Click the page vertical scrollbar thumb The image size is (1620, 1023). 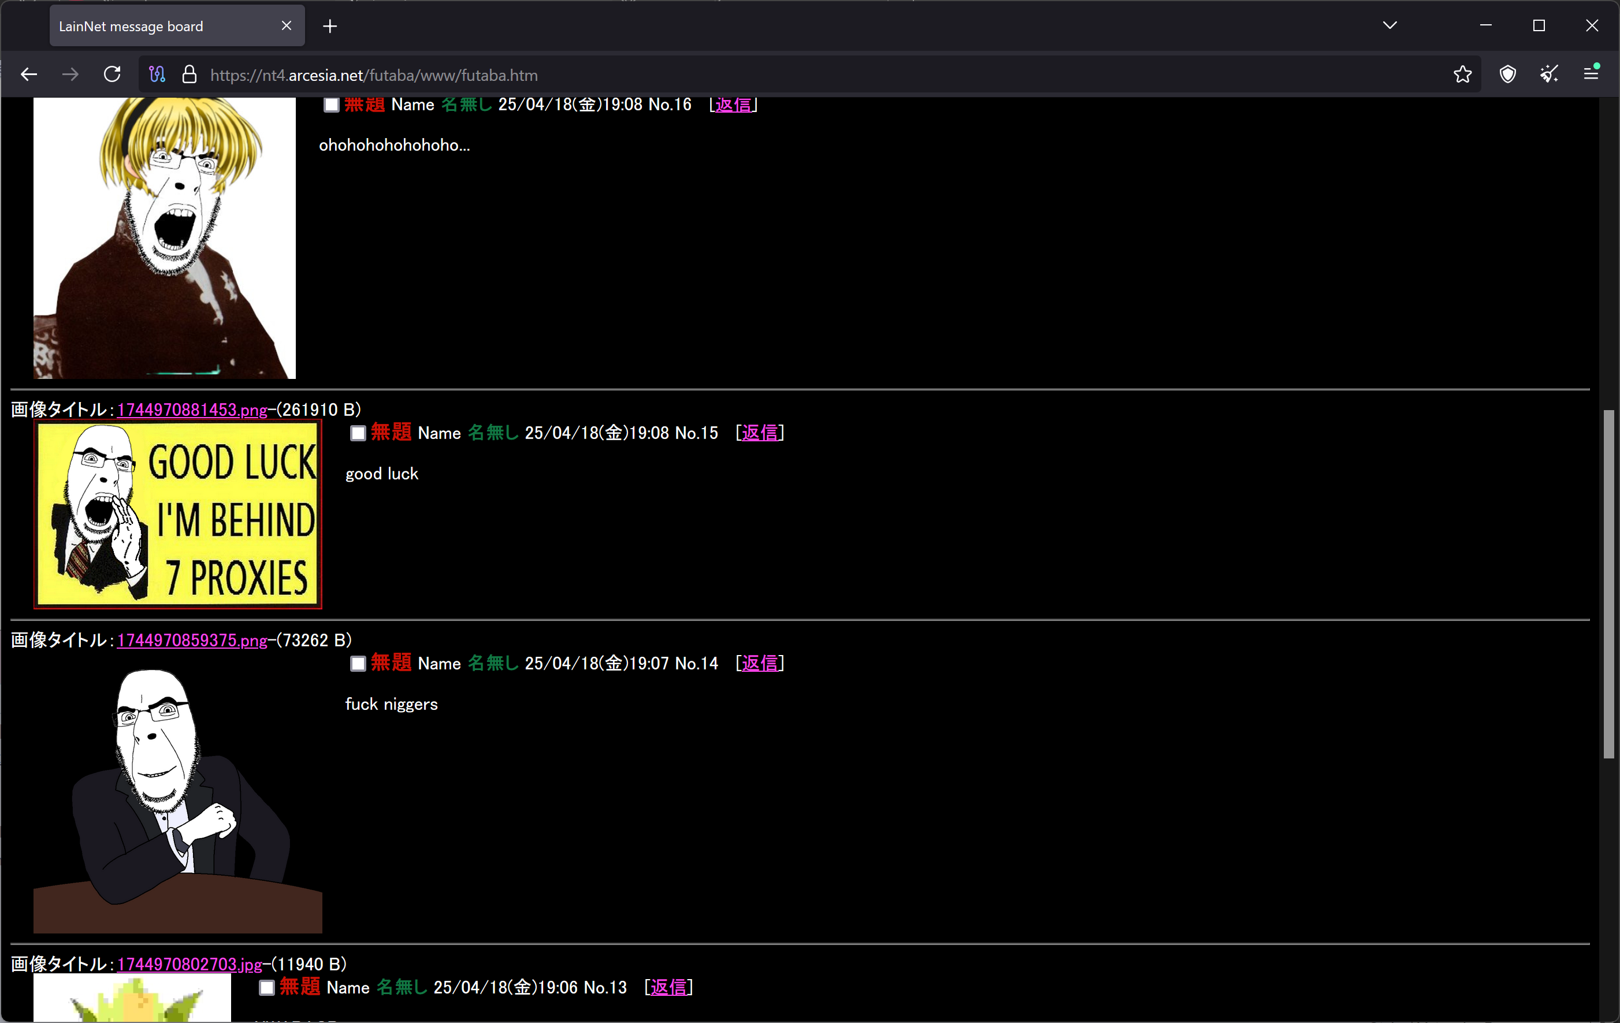[1608, 584]
